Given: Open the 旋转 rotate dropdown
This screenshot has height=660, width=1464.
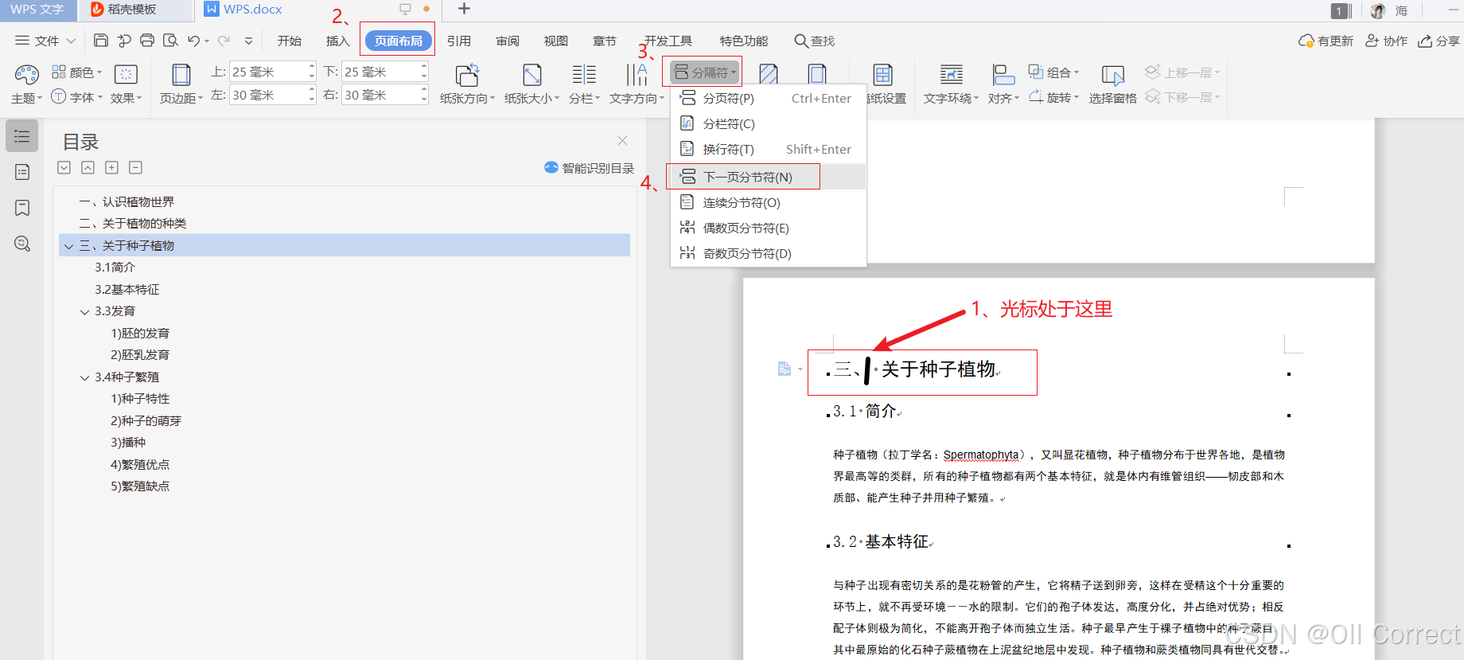Looking at the screenshot, I should tap(1054, 97).
